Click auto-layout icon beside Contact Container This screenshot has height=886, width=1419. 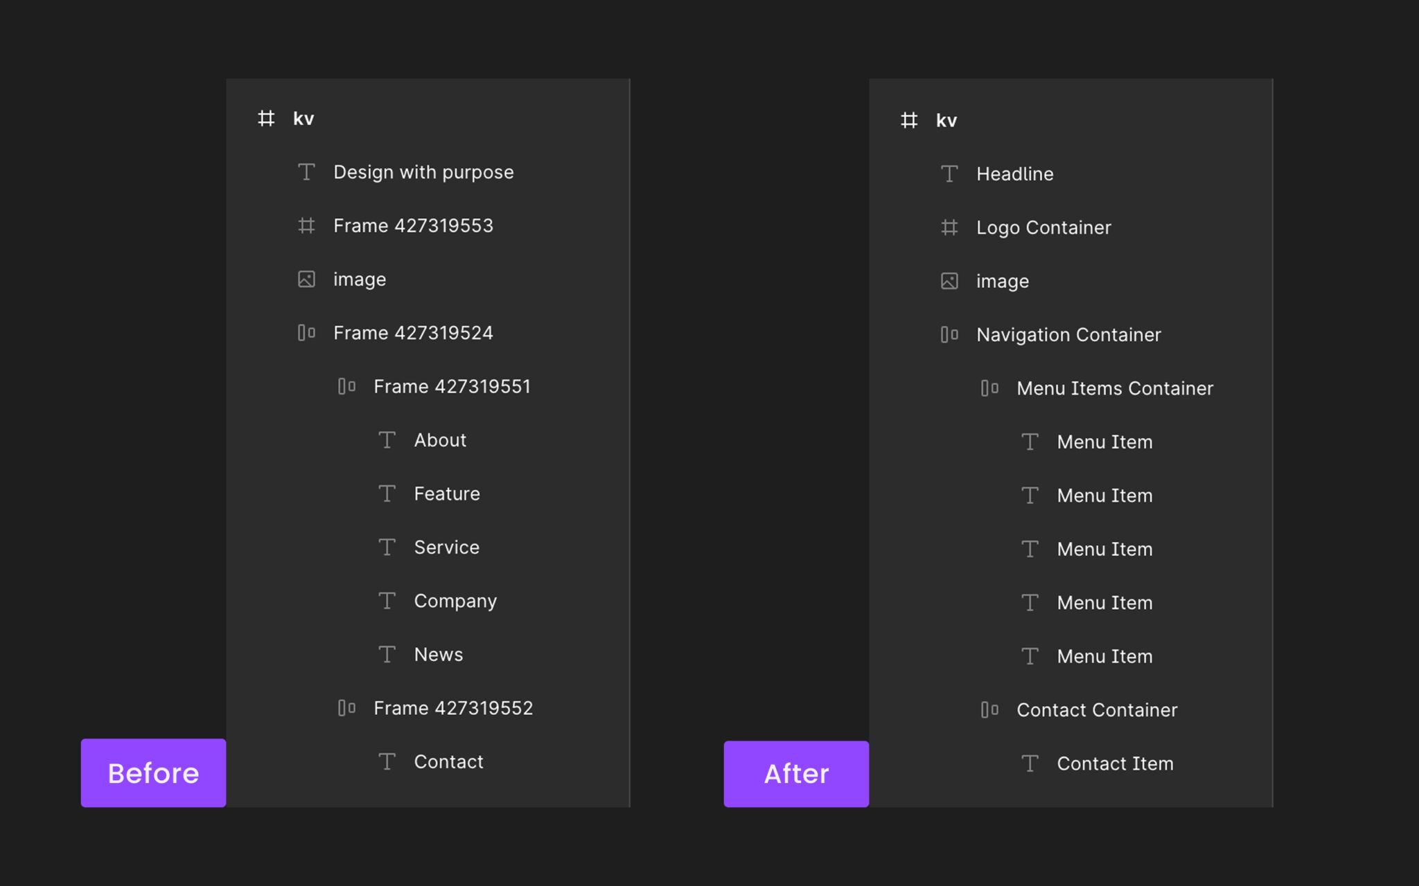coord(989,710)
